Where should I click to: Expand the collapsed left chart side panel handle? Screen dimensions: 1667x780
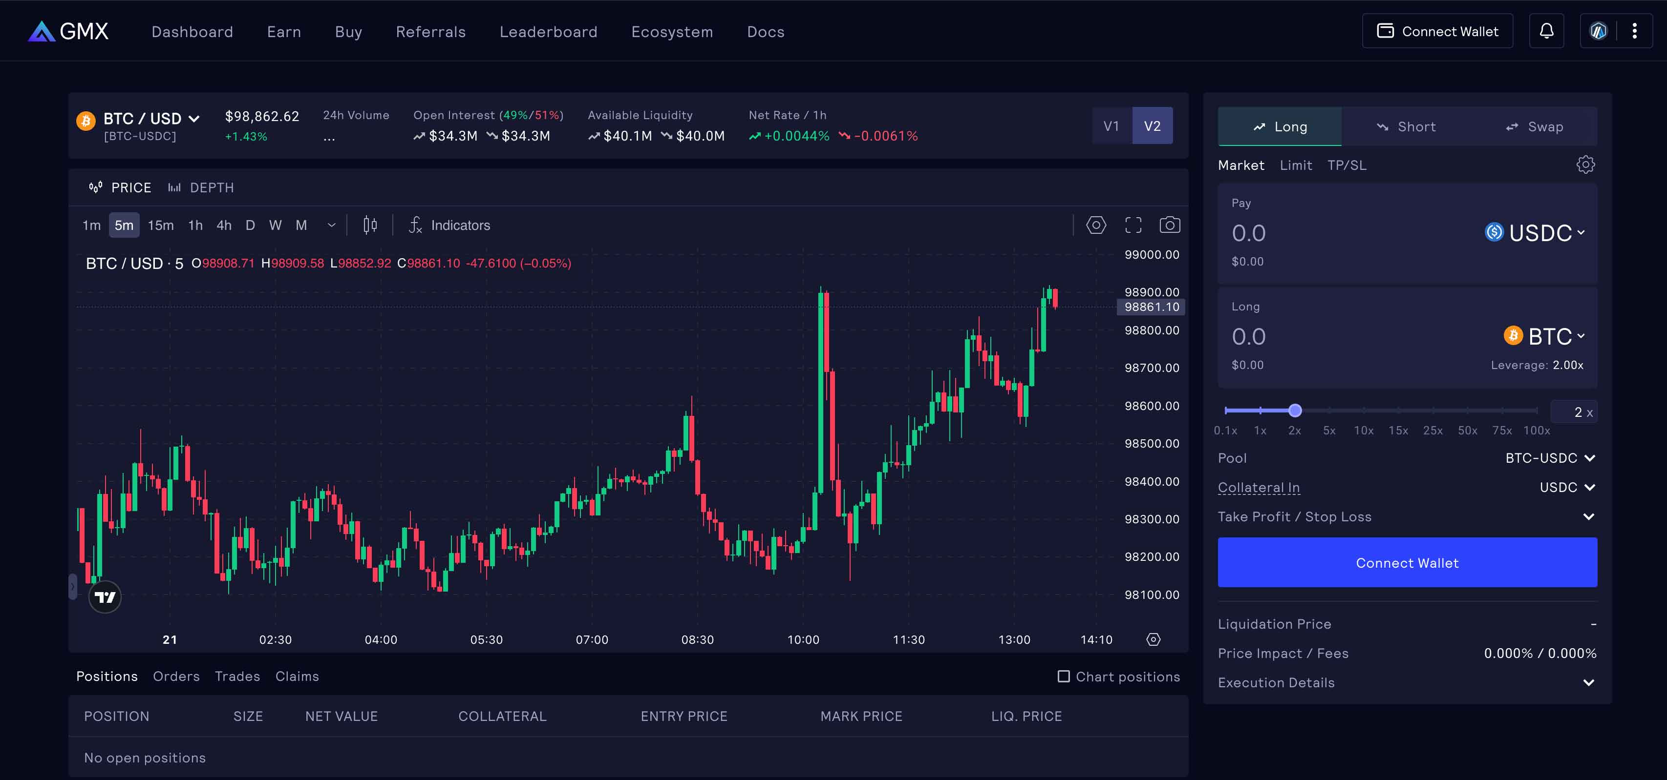72,587
